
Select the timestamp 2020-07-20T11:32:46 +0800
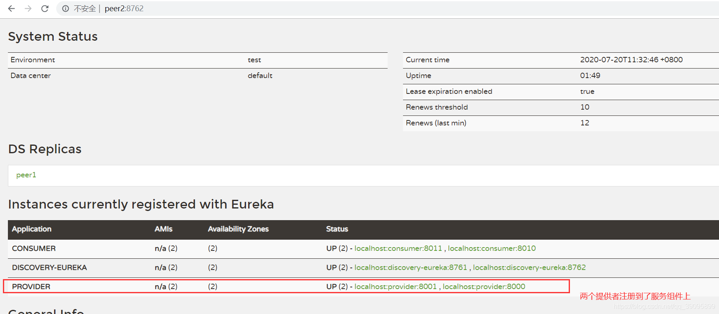pos(632,60)
